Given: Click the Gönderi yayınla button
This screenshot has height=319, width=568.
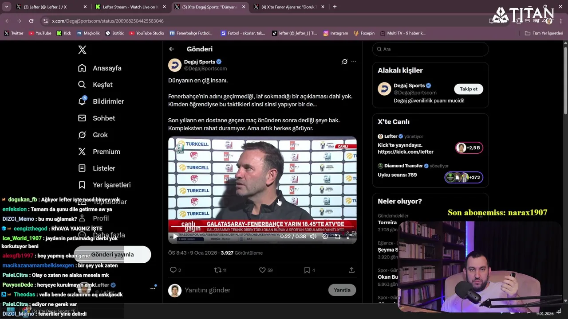Looking at the screenshot, I should [112, 255].
